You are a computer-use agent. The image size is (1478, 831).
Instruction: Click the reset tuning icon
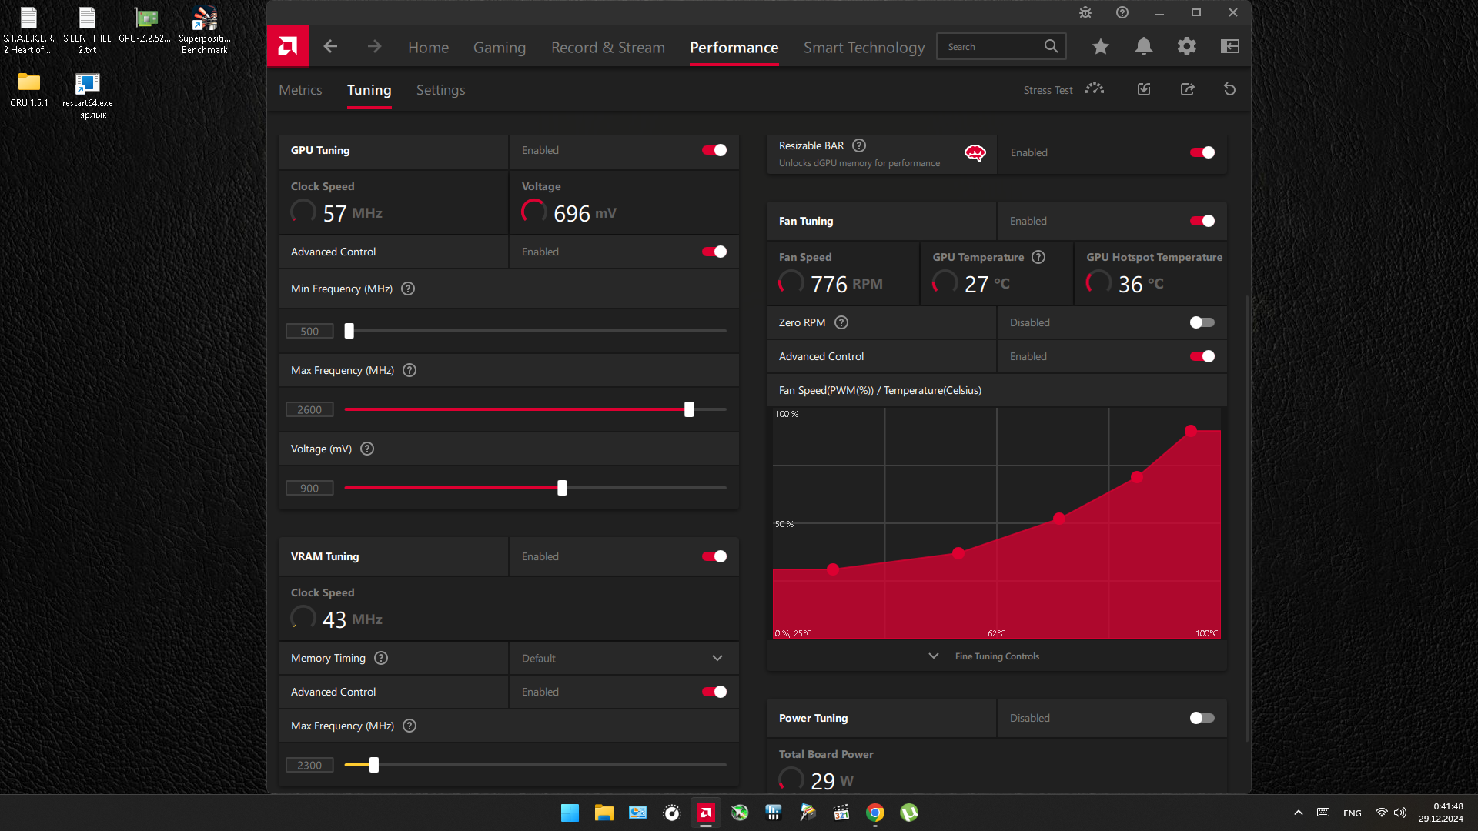pos(1229,90)
